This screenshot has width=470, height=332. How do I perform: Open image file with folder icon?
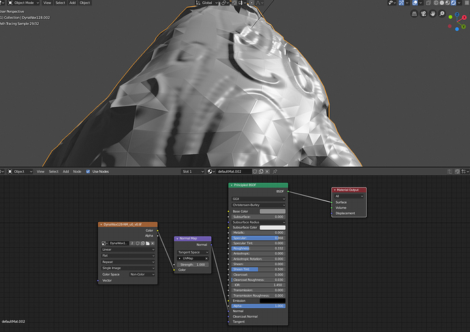click(x=148, y=243)
